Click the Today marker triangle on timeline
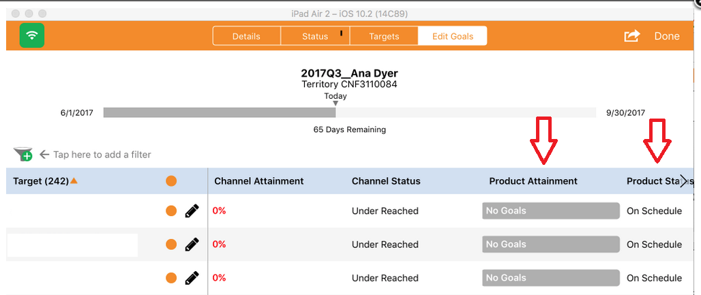Viewport: 701px width, 295px height. [x=335, y=104]
